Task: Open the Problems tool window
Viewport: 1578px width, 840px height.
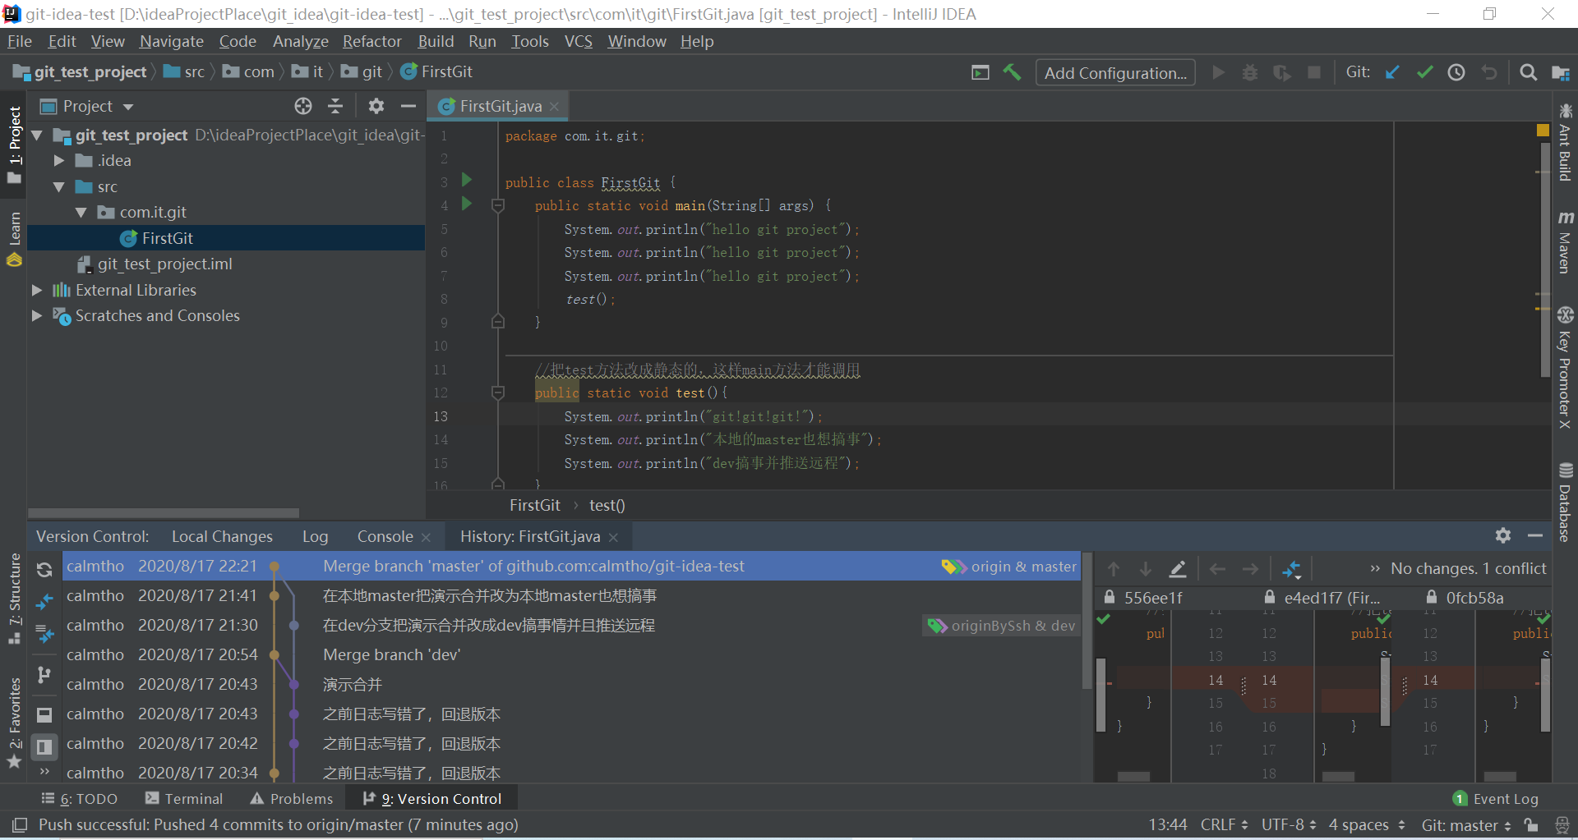Action: click(292, 799)
